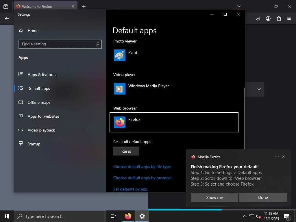The width and height of the screenshot is (296, 222).
Task: Open Apps & features page
Action: (x=37, y=75)
